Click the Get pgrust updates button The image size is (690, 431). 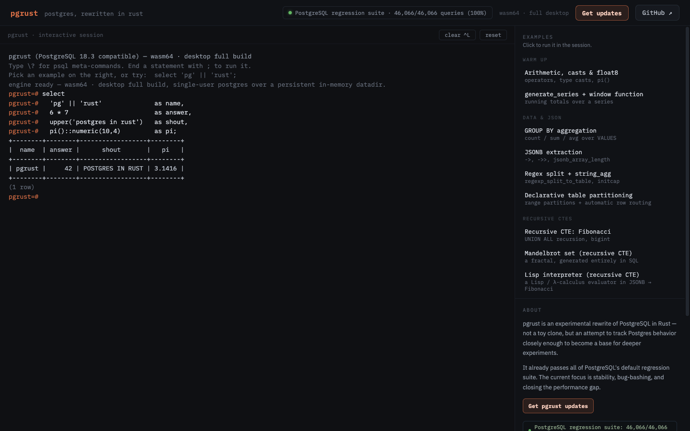click(x=558, y=406)
